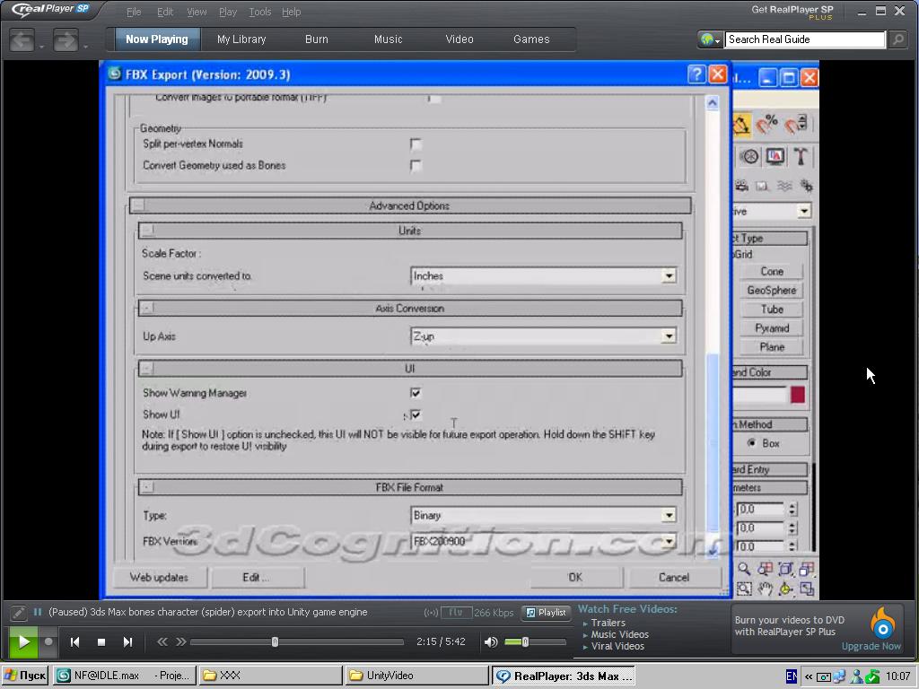The width and height of the screenshot is (919, 689).
Task: Click the video seek slider handle
Action: pyautogui.click(x=275, y=642)
